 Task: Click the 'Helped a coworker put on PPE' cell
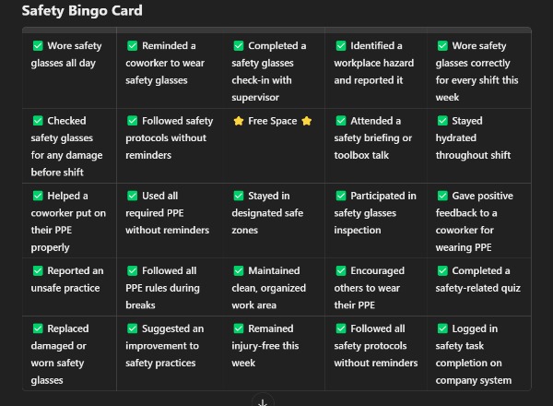[67, 221]
